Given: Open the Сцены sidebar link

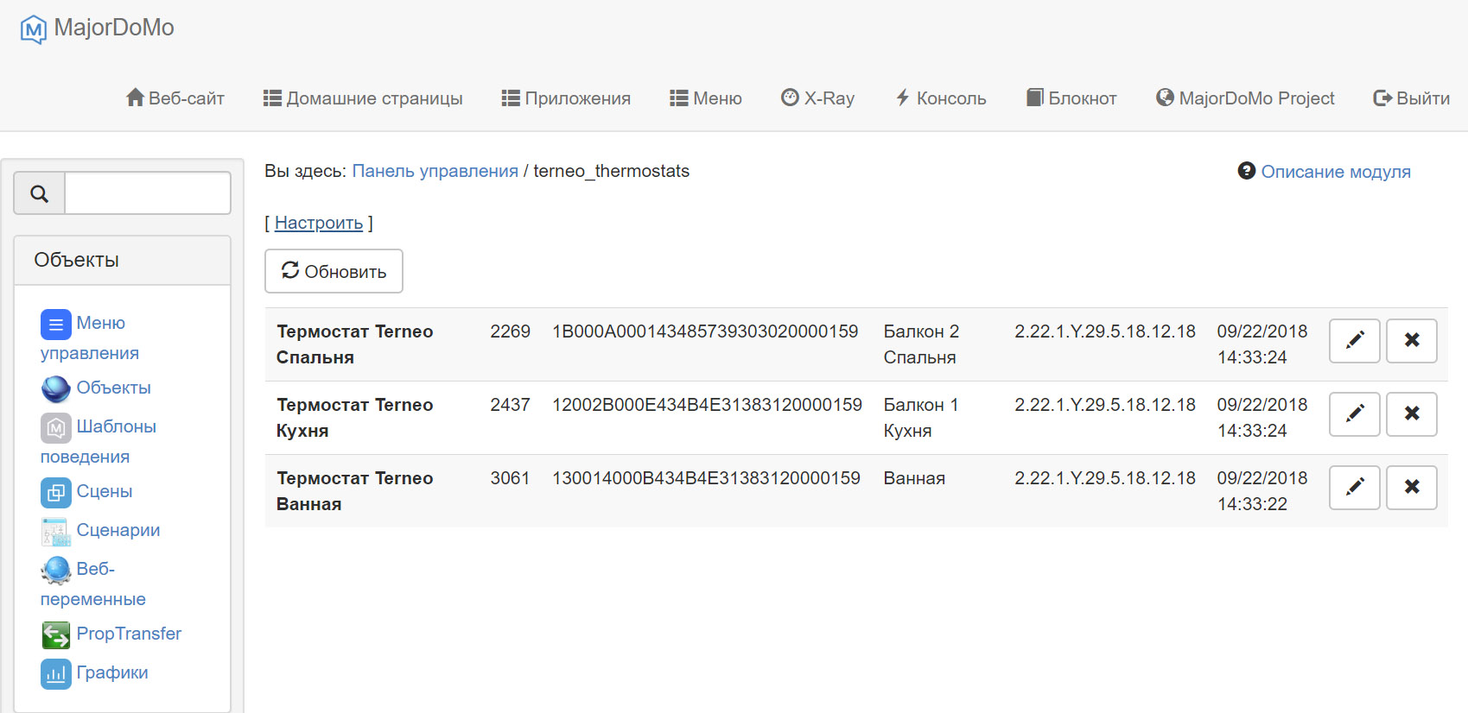Looking at the screenshot, I should click(x=105, y=491).
